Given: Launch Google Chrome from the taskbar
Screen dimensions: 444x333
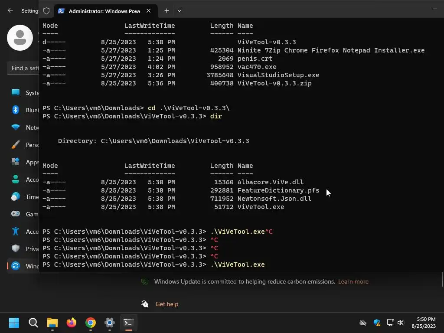Looking at the screenshot, I should pyautogui.click(x=91, y=323).
